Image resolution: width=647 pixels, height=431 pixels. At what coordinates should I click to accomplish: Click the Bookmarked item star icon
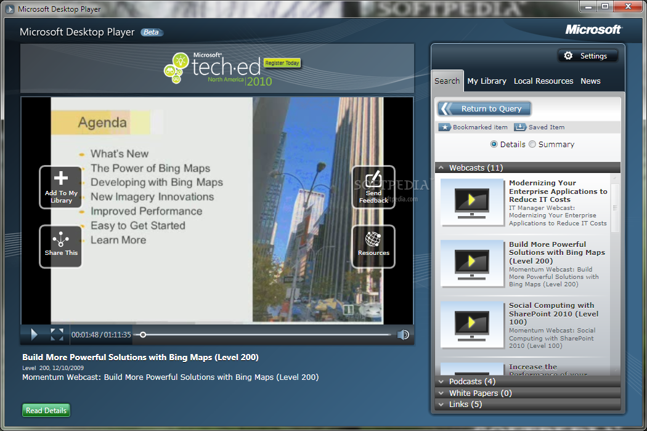[x=444, y=127]
